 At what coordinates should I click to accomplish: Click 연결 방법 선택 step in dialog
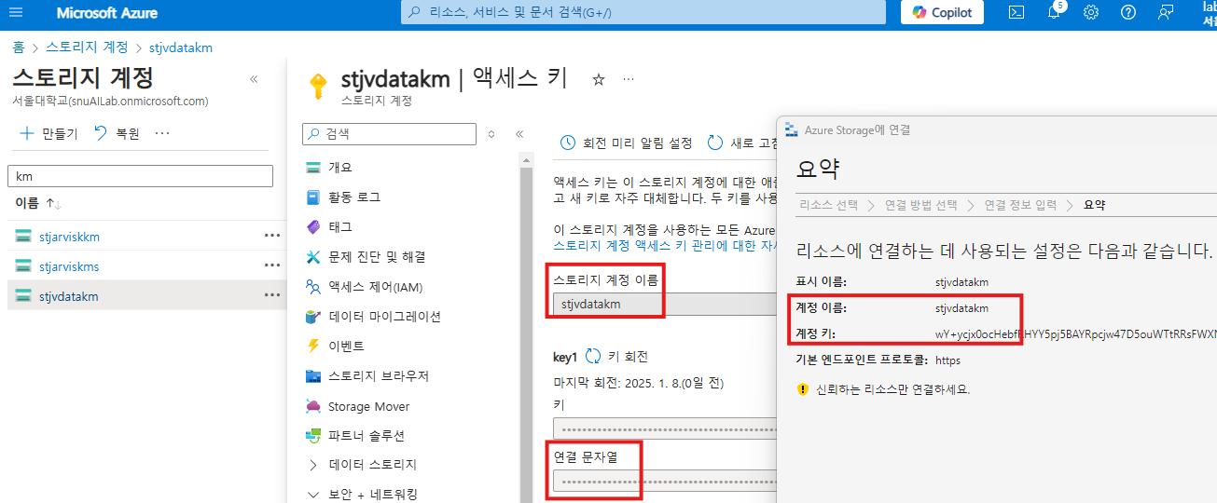921,205
